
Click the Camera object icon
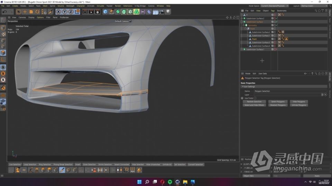tap(162, 12)
